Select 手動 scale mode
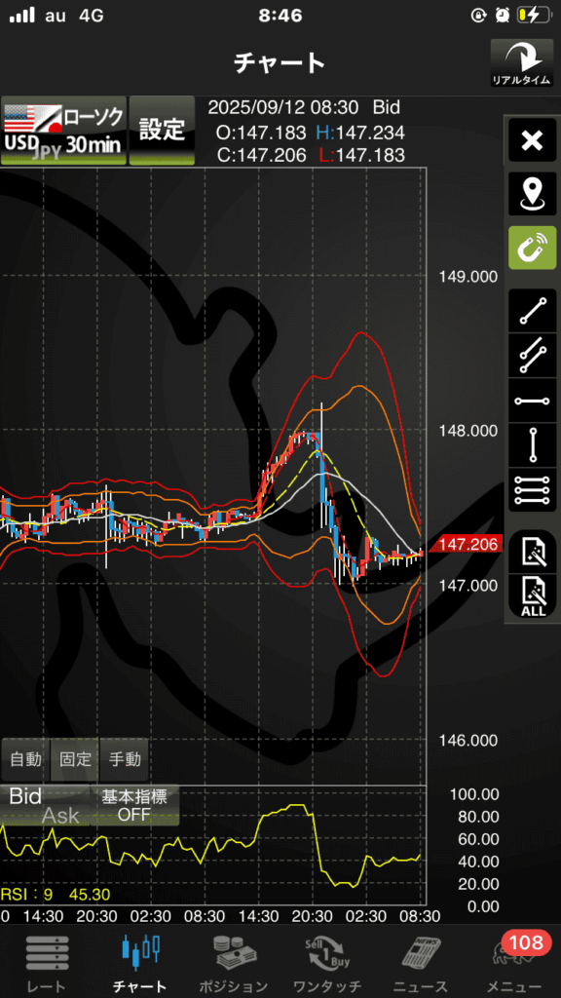 125,759
